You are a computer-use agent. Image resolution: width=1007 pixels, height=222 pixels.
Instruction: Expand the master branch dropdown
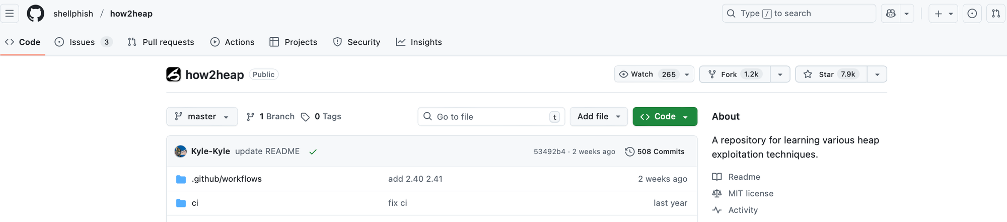click(202, 117)
